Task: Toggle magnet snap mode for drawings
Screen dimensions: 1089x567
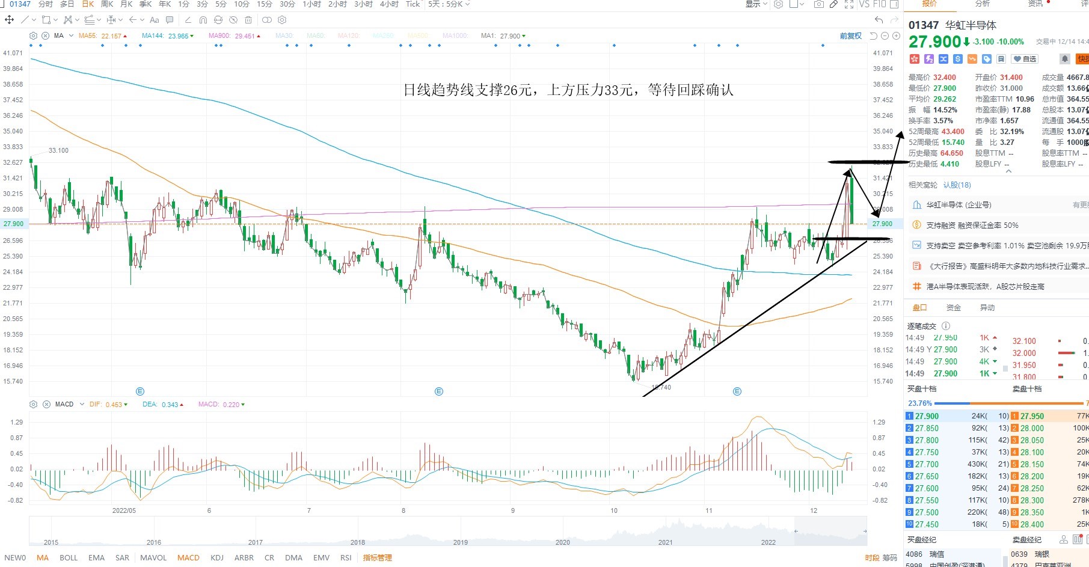Action: pos(203,20)
